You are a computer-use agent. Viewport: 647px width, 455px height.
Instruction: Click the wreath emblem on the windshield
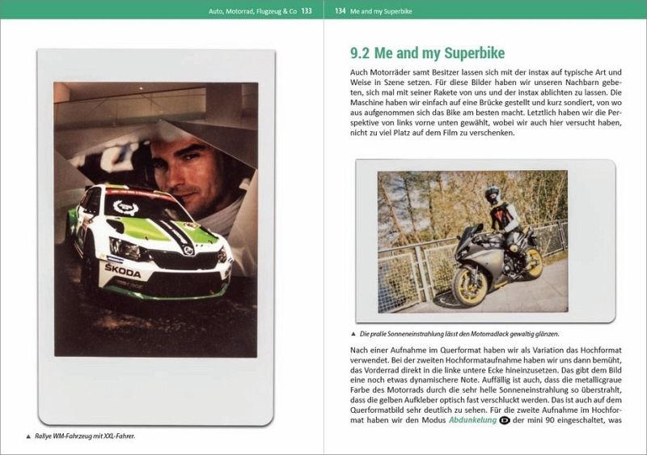[126, 208]
